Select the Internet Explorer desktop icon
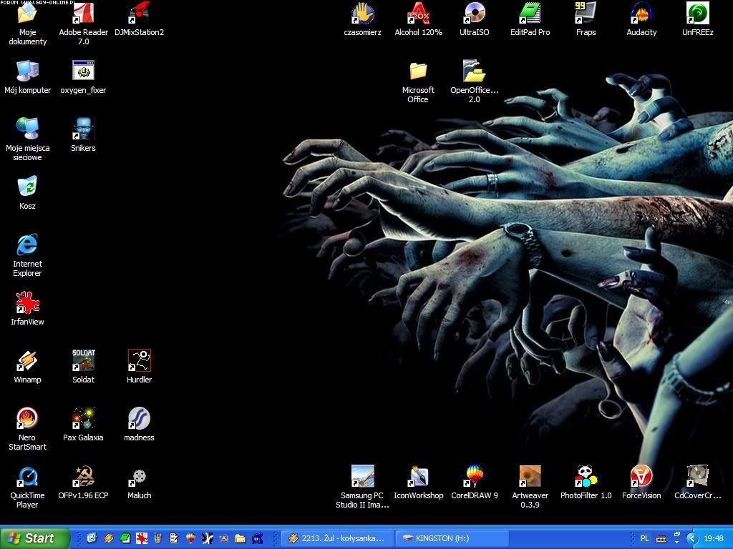The image size is (733, 549). 28,255
